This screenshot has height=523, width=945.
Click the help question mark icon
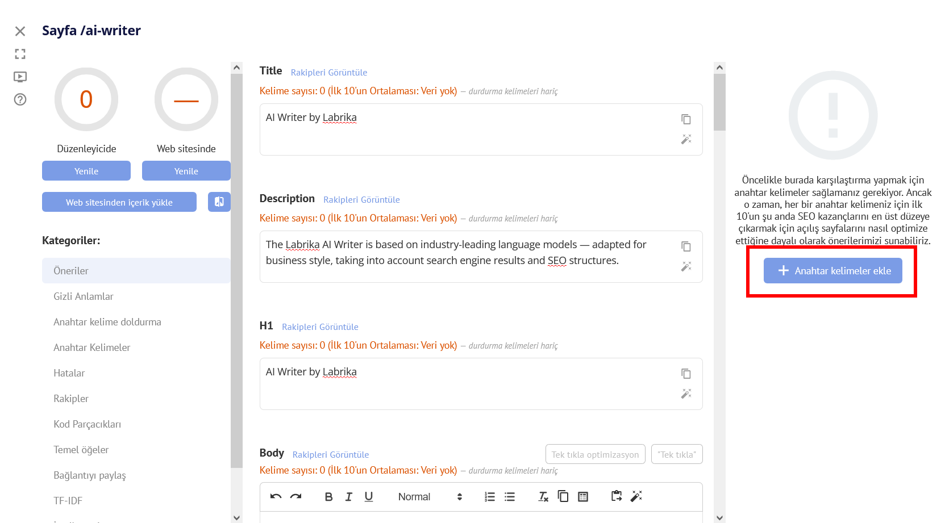click(20, 100)
